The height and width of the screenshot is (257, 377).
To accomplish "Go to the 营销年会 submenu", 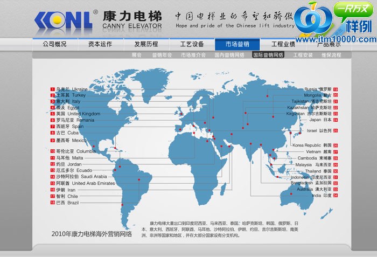I will click(x=162, y=55).
